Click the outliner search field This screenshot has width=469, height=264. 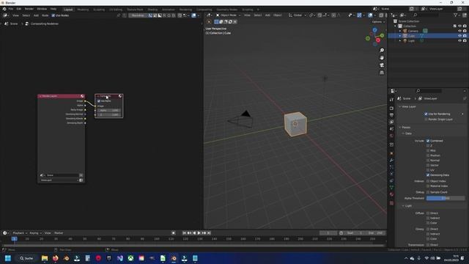[426, 15]
